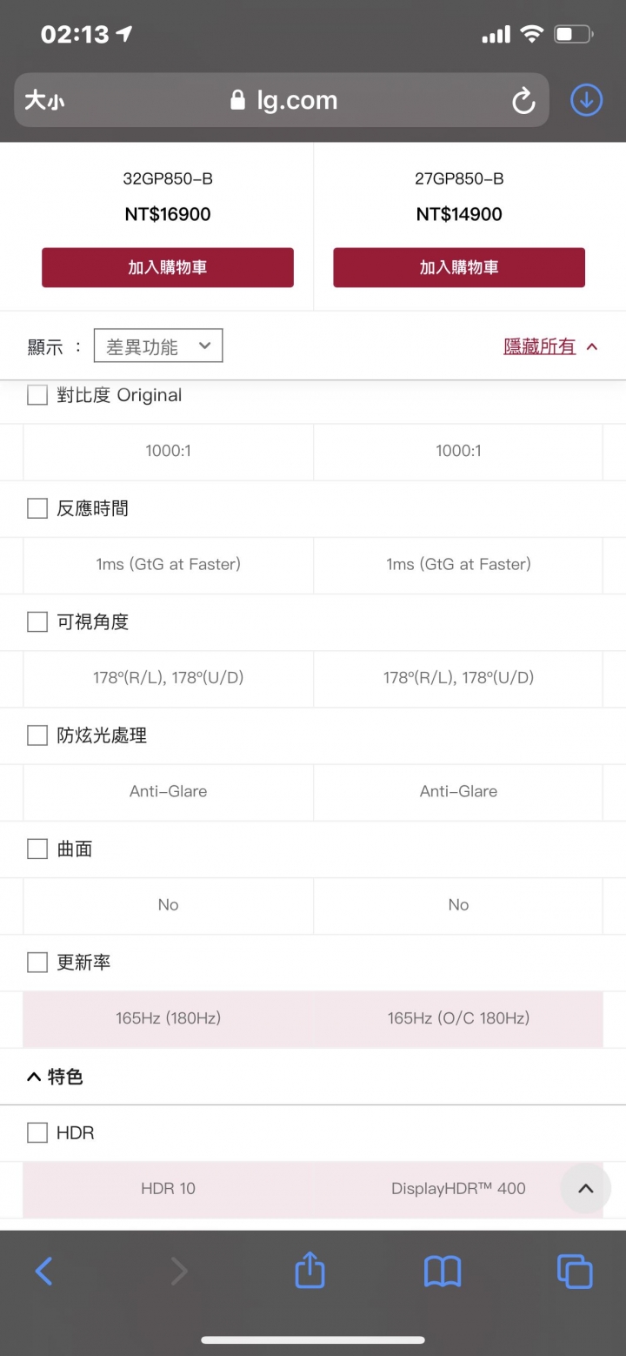Tap the Safari back arrow

click(x=43, y=1272)
